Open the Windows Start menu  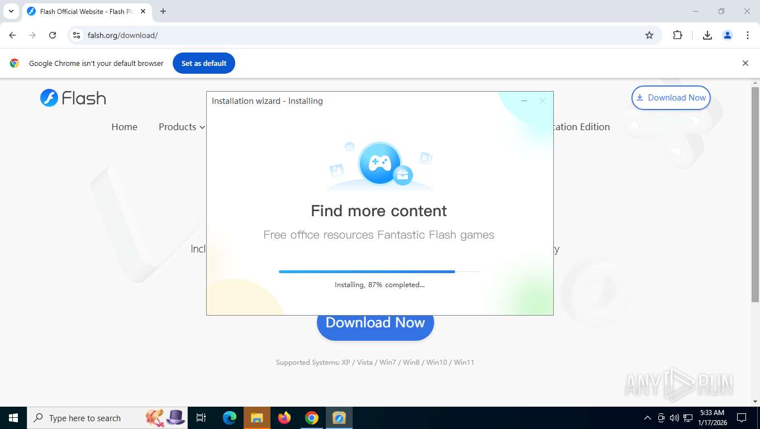pyautogui.click(x=13, y=418)
